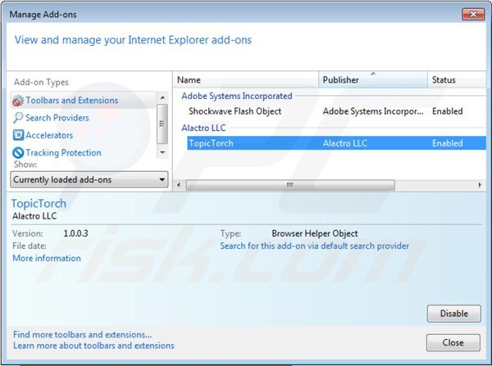Click the Search Providers magnifier icon

(x=18, y=118)
